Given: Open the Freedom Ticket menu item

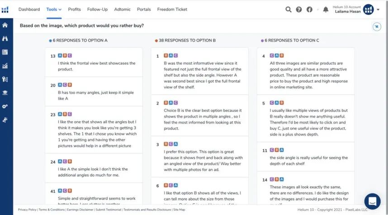Looking at the screenshot, I should pyautogui.click(x=173, y=9).
